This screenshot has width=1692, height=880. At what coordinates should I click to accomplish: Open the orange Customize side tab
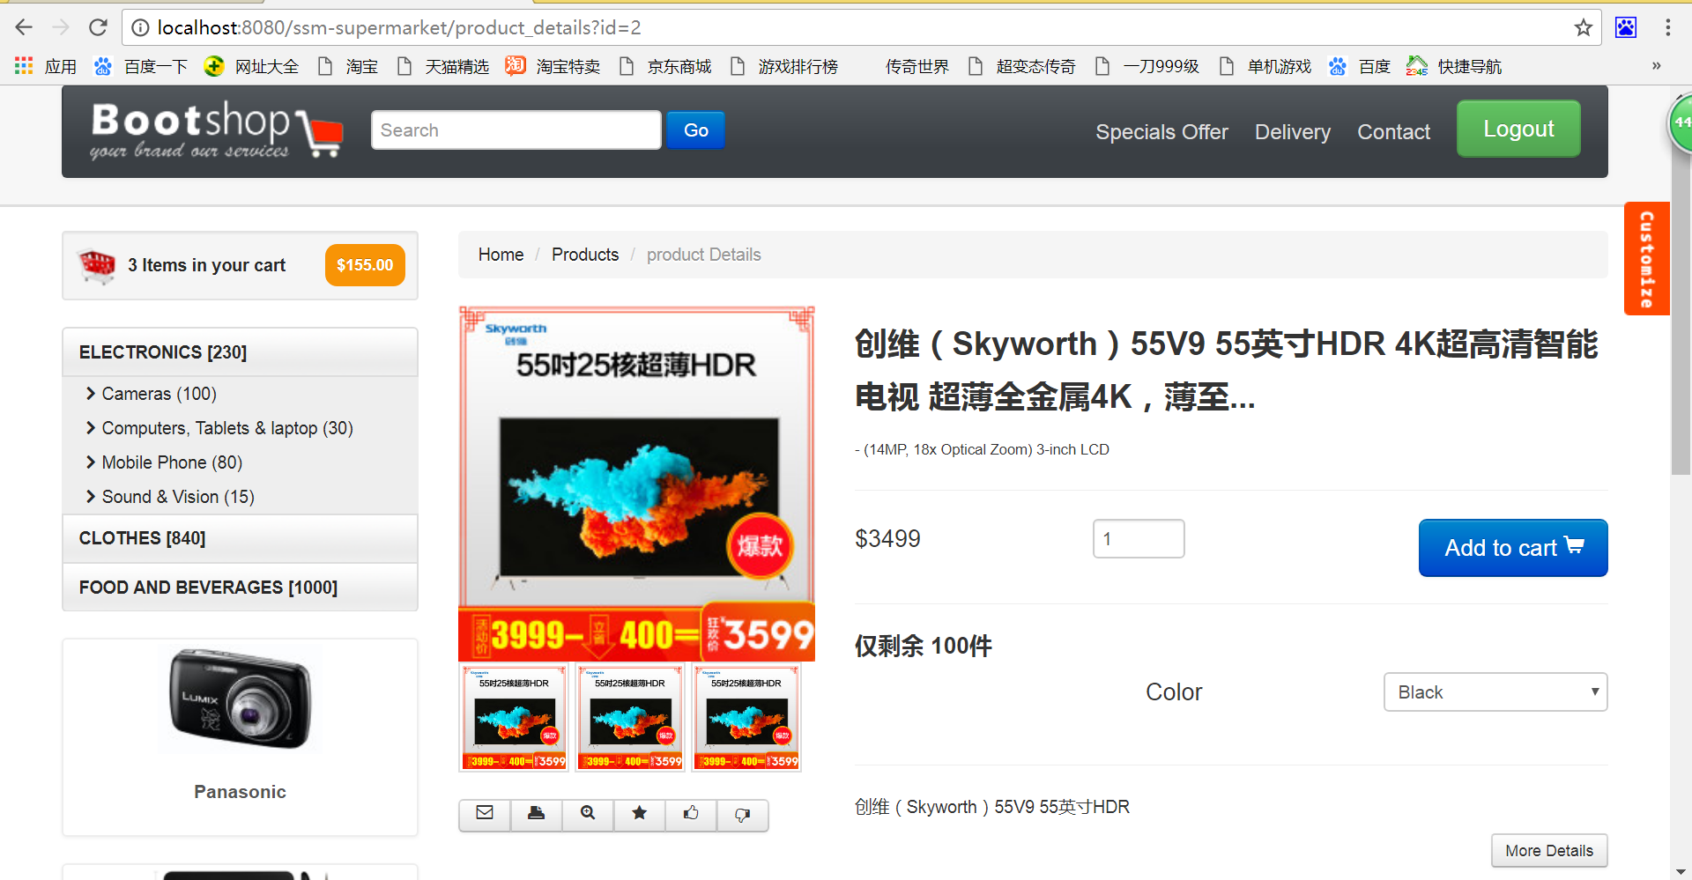pos(1646,258)
